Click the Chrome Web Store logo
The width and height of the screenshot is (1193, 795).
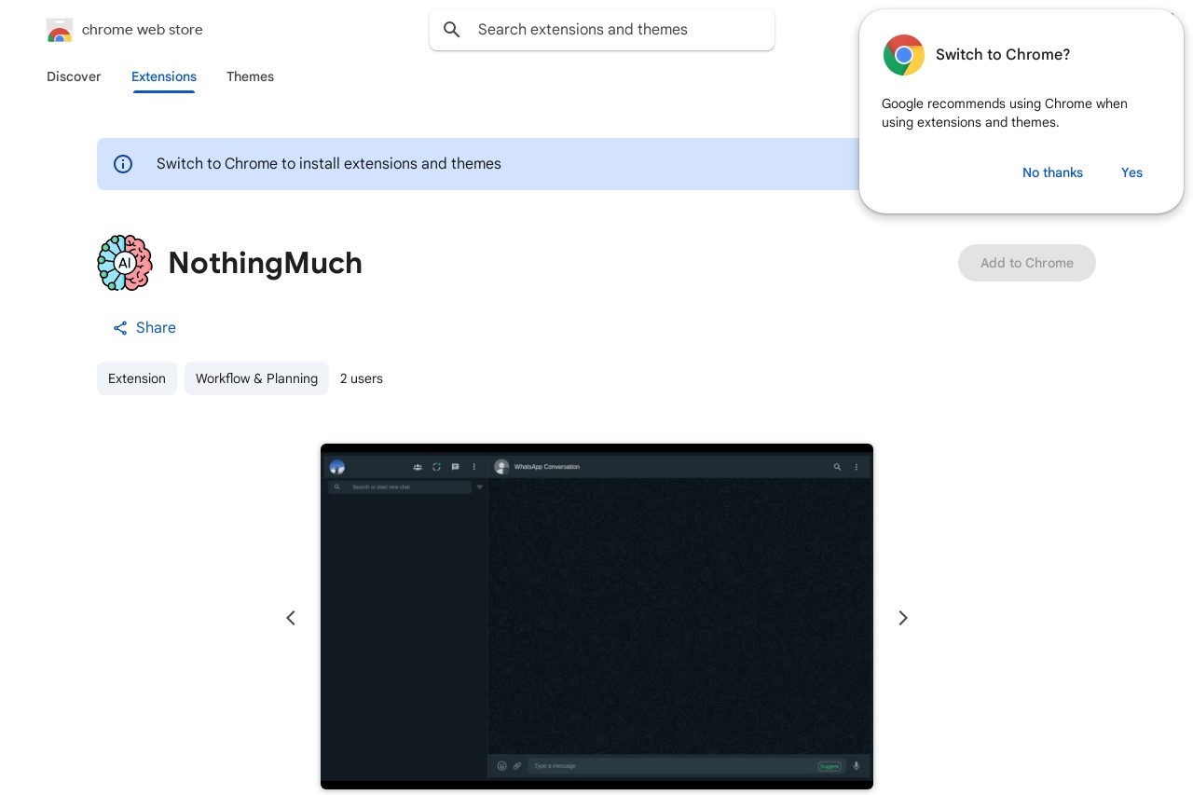tap(60, 30)
